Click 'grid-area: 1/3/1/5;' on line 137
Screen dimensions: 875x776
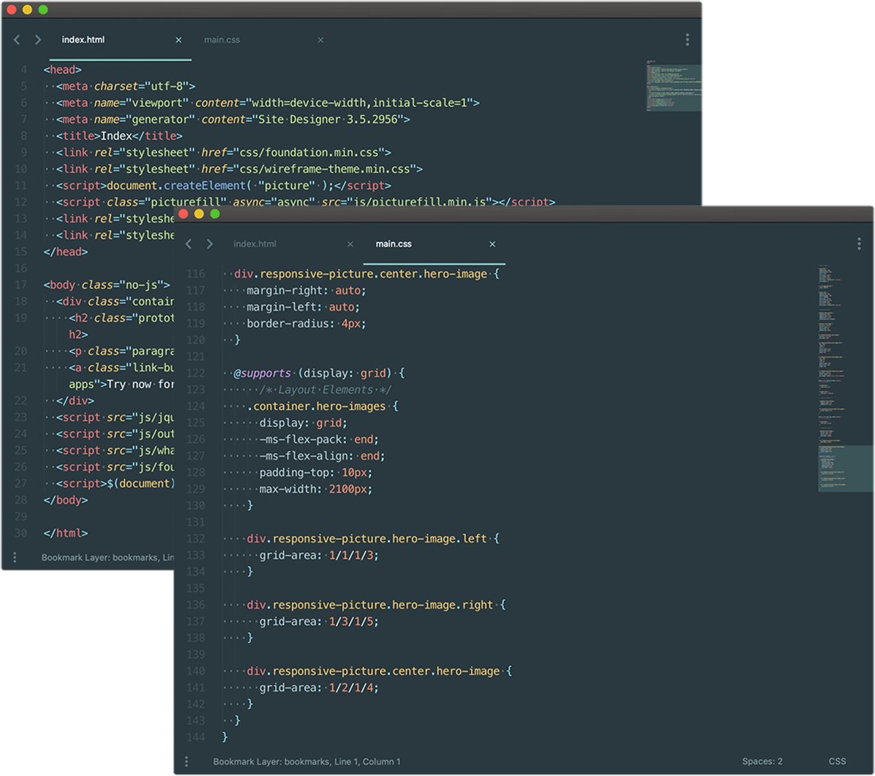click(x=319, y=622)
